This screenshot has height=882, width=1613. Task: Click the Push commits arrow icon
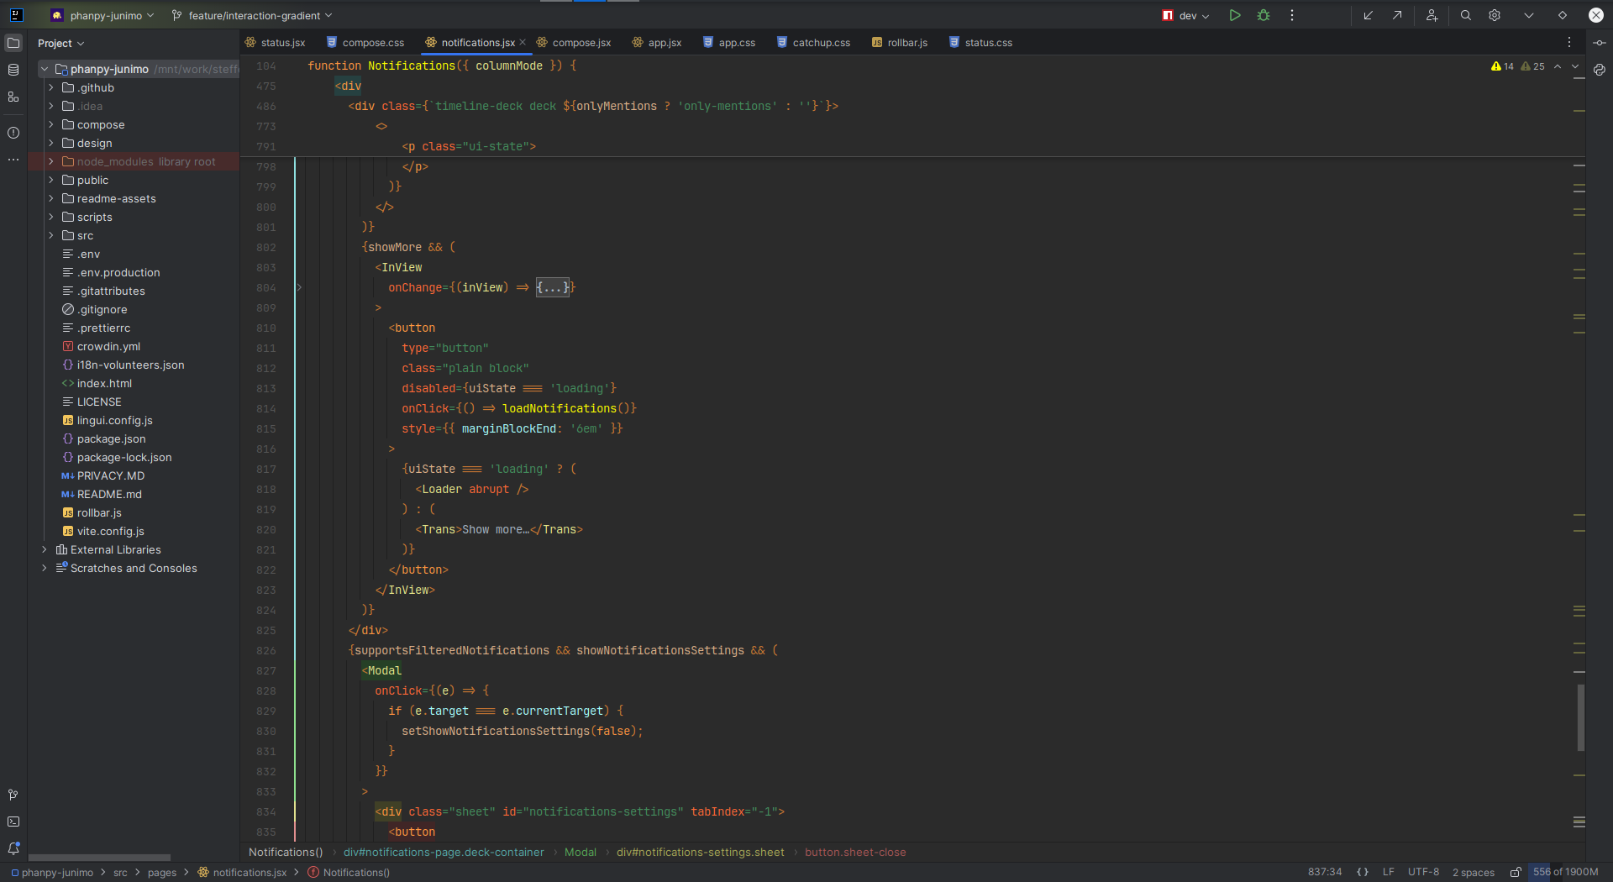tap(1397, 15)
